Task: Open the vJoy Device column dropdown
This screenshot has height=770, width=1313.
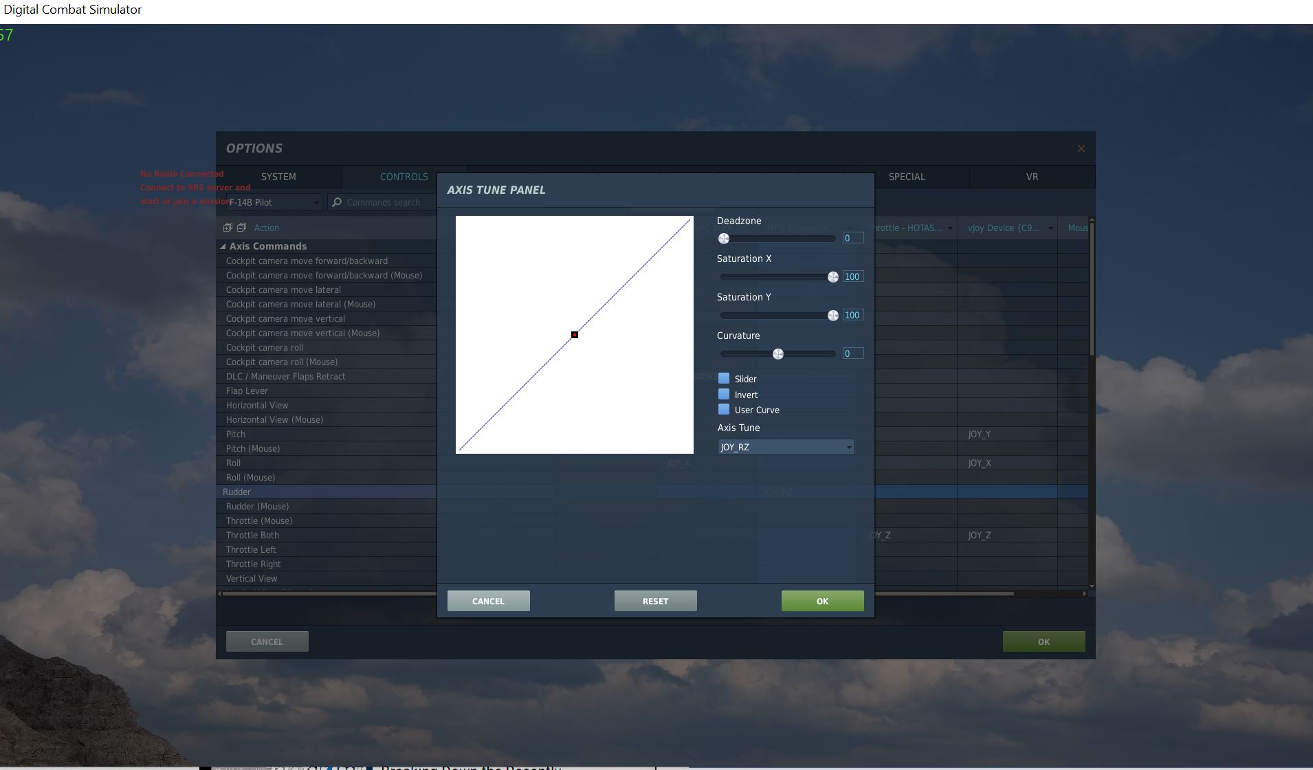Action: 1050,228
